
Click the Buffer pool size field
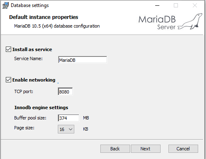tap(69, 118)
